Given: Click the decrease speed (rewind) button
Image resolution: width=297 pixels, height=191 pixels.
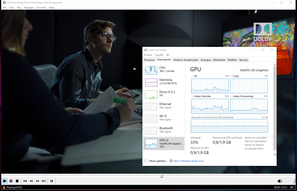Looking at the screenshot, I should tap(31, 181).
